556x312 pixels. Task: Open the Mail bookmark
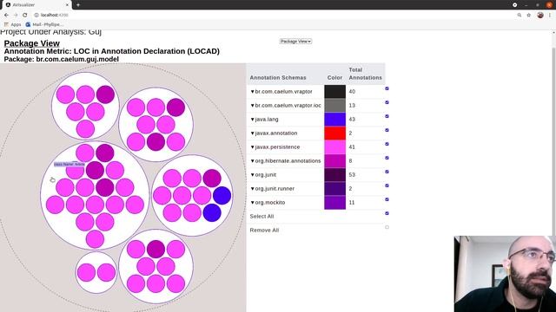(x=44, y=24)
